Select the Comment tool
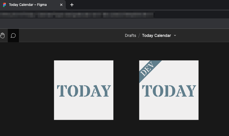The image size is (229, 136). click(x=13, y=35)
